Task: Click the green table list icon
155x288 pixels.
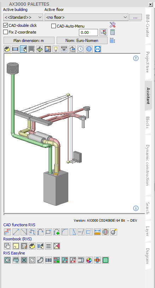Action: coord(105,260)
